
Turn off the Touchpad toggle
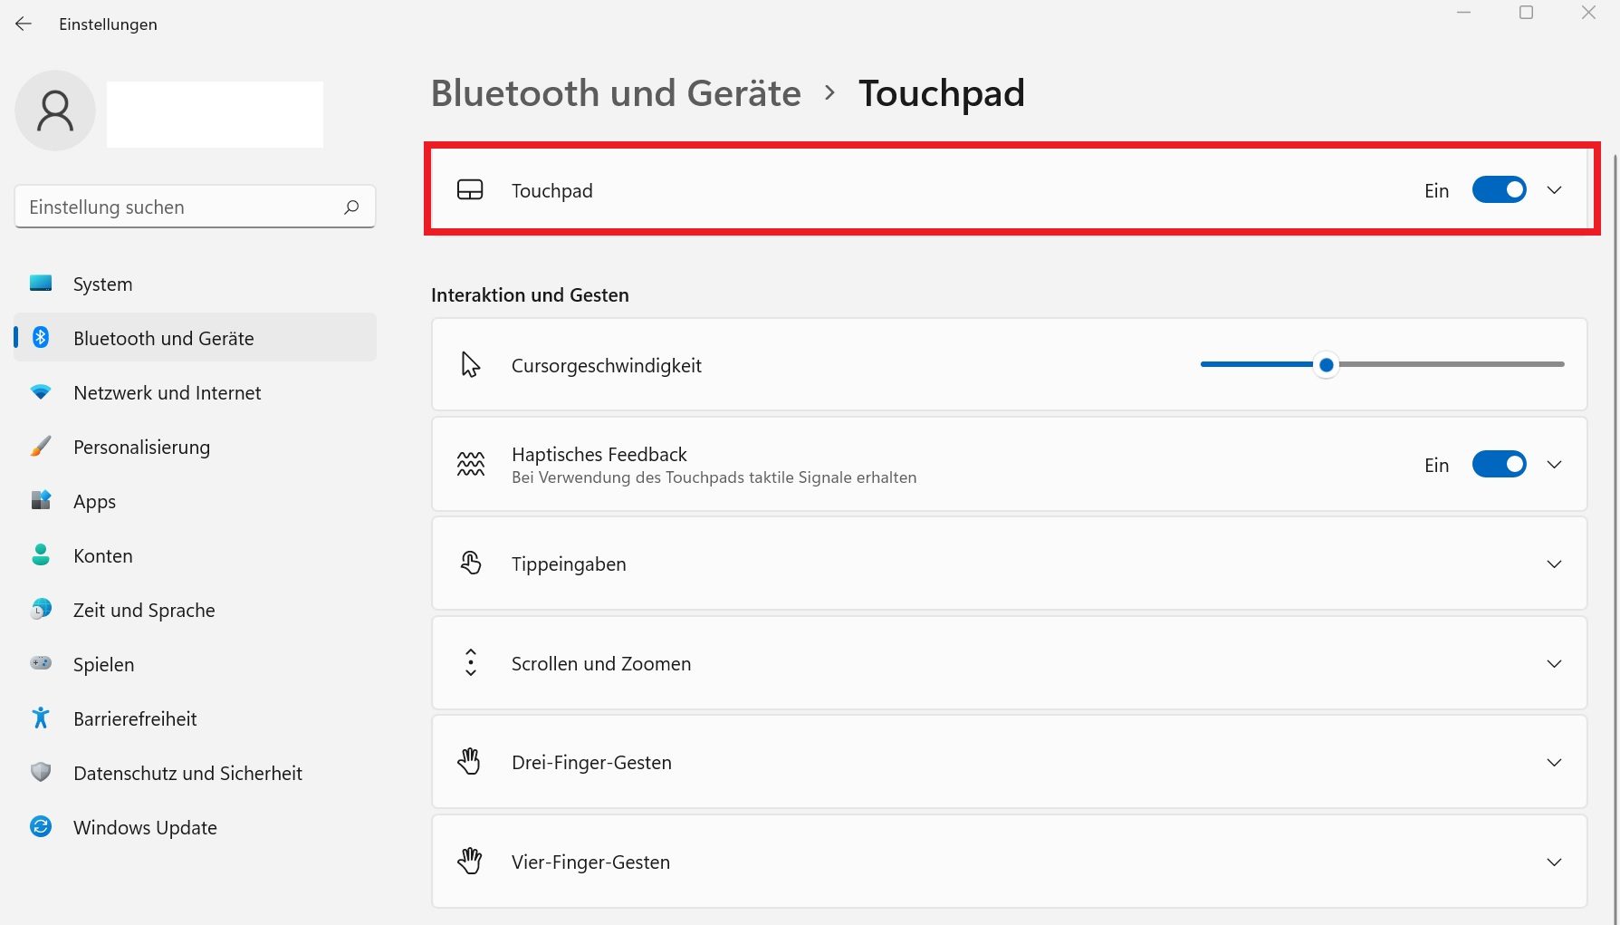[x=1499, y=190]
